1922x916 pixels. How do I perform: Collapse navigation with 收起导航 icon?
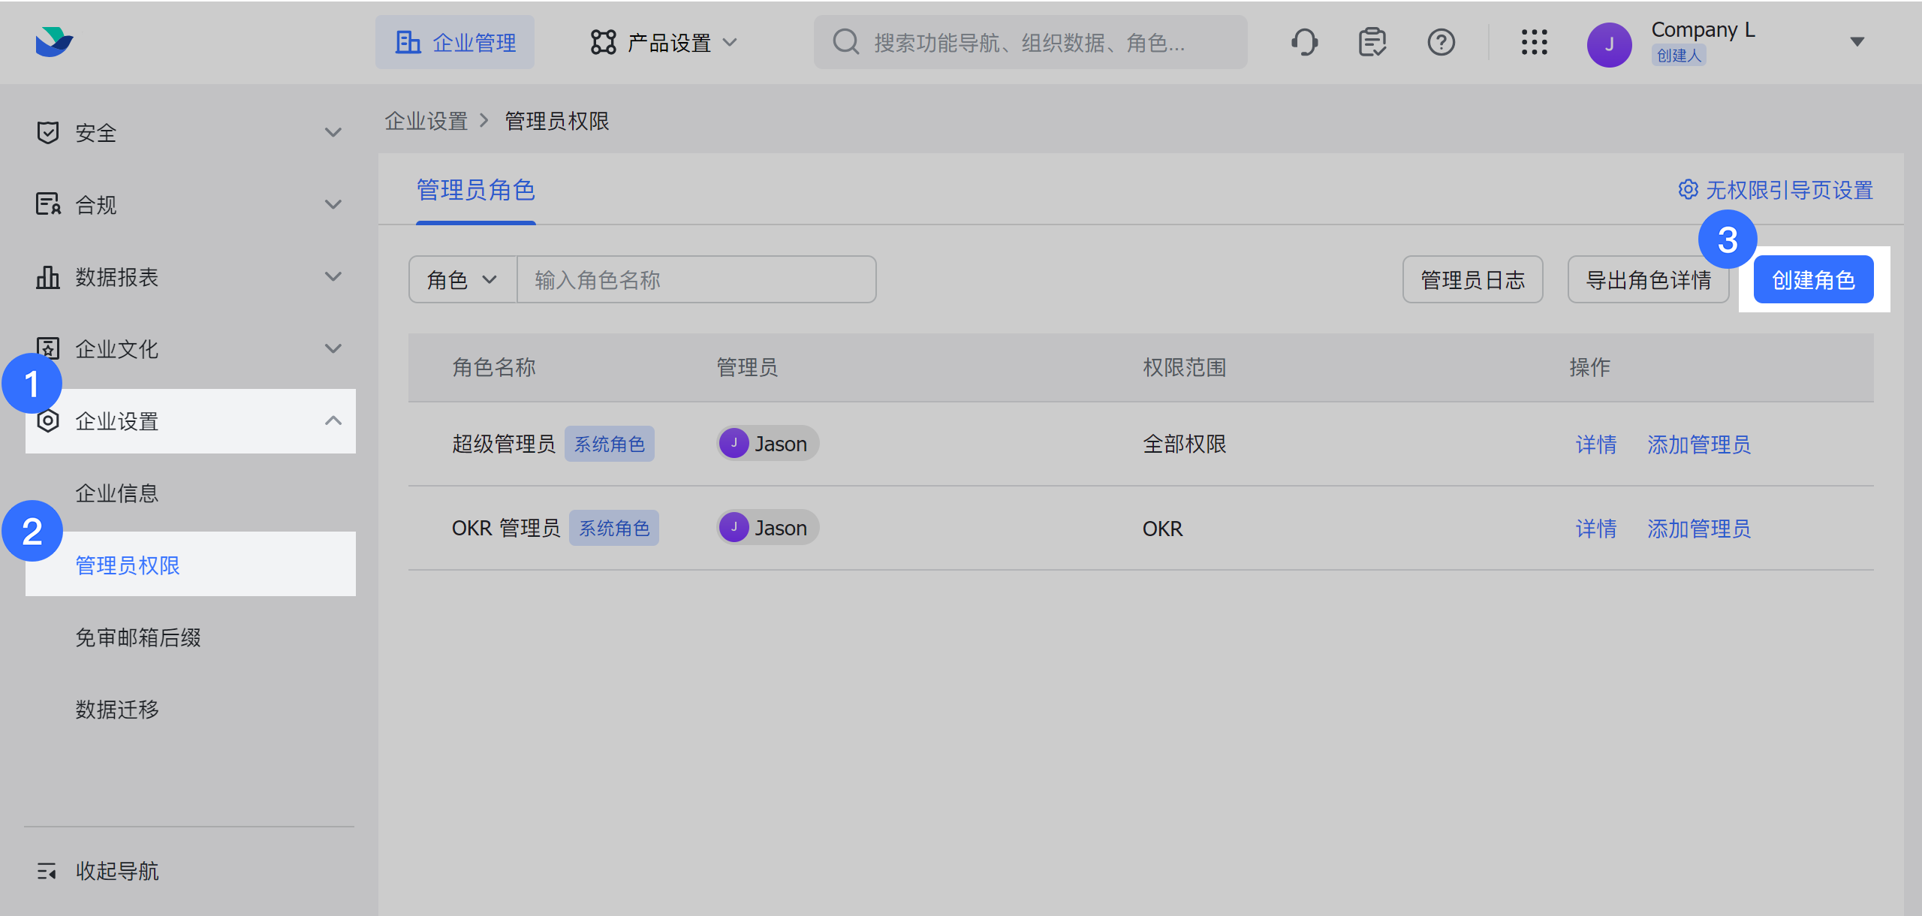click(47, 871)
